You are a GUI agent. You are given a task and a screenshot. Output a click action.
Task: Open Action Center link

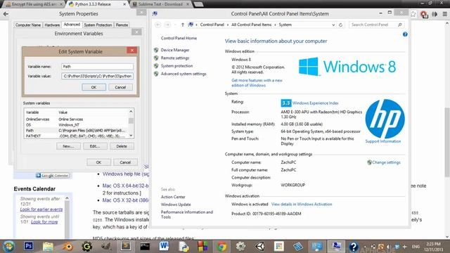click(173, 197)
